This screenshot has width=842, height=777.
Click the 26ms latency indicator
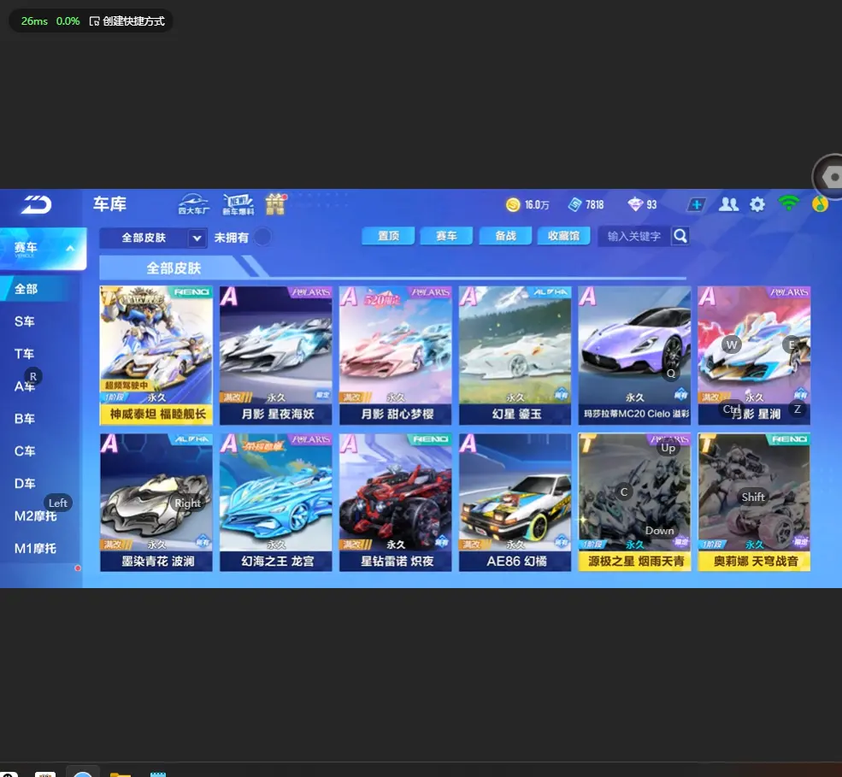click(x=34, y=21)
